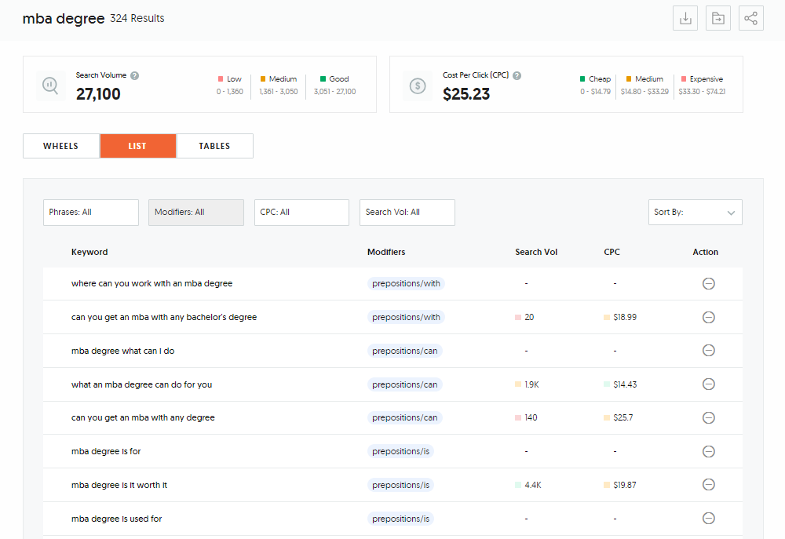Open the Search Vol: All filter
This screenshot has height=539, width=785.
point(407,212)
